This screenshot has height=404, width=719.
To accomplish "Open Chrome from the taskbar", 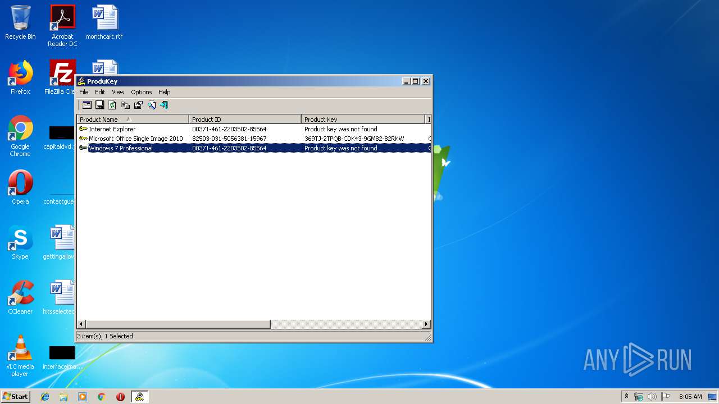I will [x=102, y=397].
